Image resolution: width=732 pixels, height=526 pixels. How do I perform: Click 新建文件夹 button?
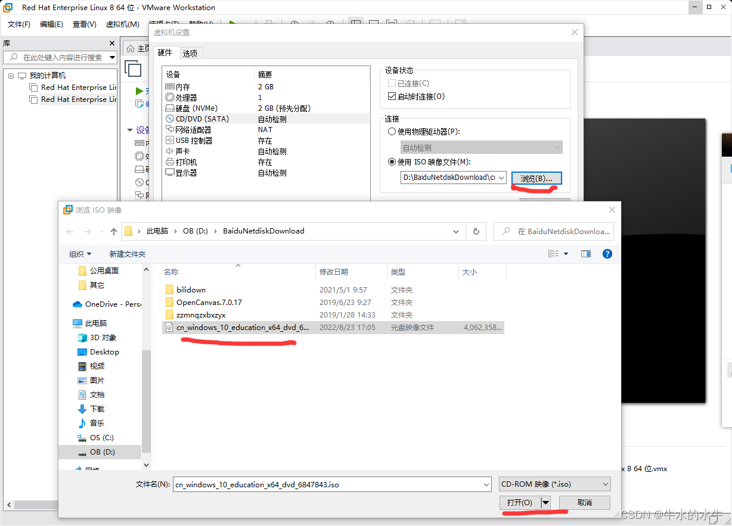tap(128, 254)
